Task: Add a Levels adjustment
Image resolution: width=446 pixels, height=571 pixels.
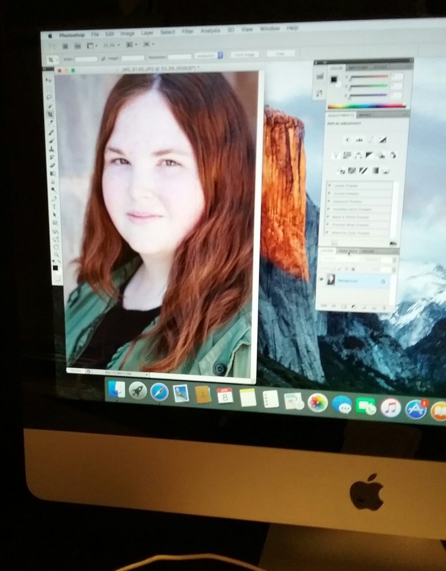Action: (x=359, y=139)
